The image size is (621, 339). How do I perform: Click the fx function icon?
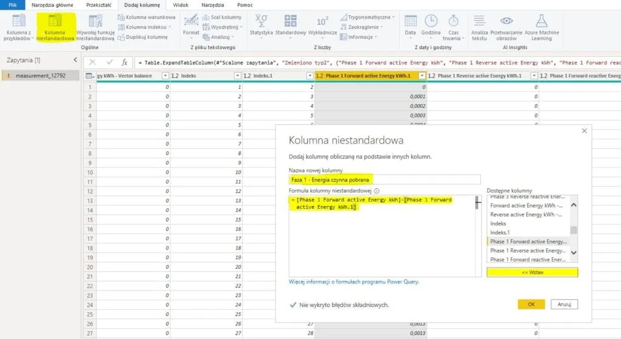click(x=124, y=62)
